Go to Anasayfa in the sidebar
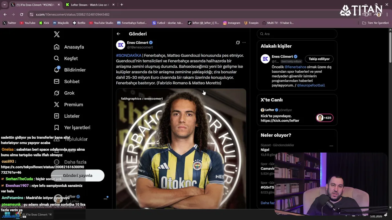The width and height of the screenshot is (392, 220). [x=69, y=47]
